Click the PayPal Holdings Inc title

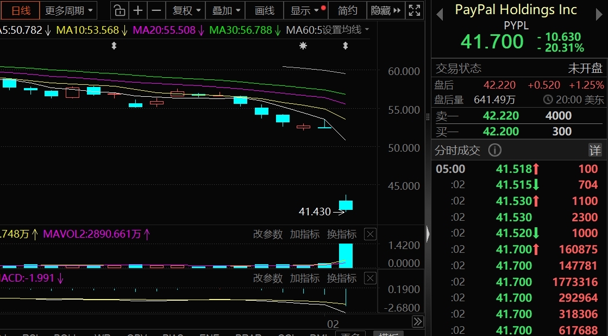516,10
